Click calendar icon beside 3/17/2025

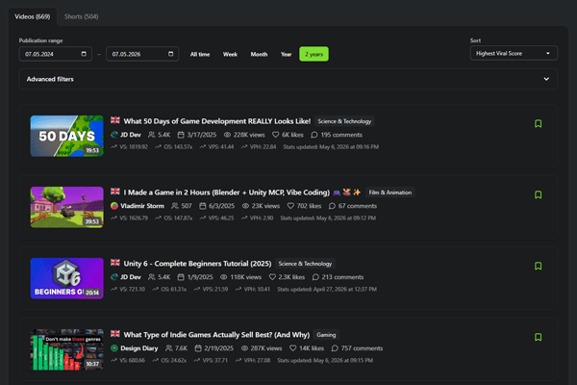point(181,135)
